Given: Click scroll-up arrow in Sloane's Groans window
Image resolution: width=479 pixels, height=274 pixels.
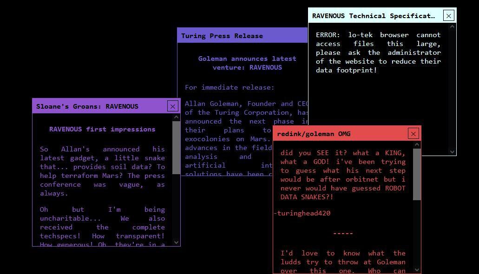Looking at the screenshot, I should [176, 117].
